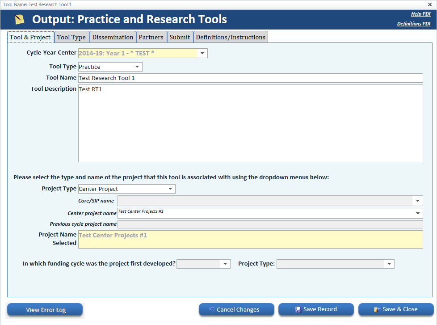437x325 pixels.
Task: Switch to the Tool Type tab
Action: click(x=71, y=37)
